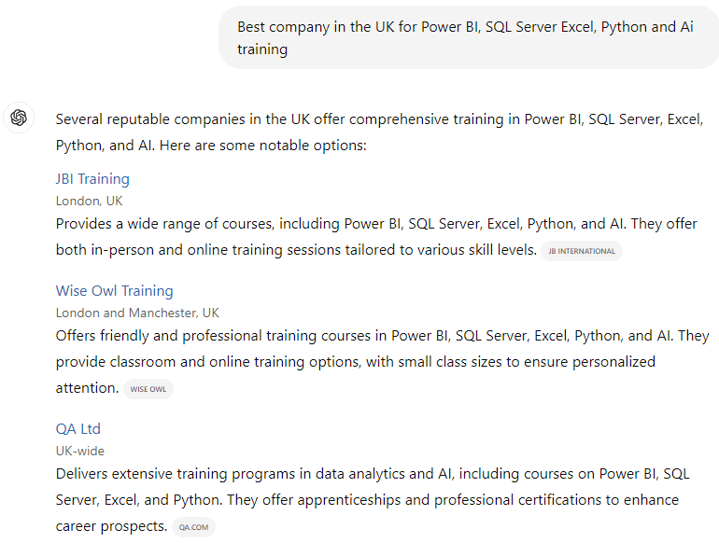719x543 pixels.
Task: Click the WISE OWL source citation chip
Action: tap(148, 389)
